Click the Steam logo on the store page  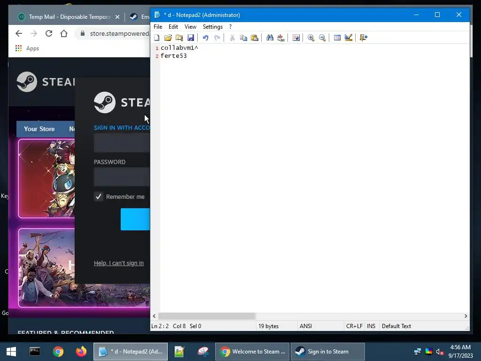coord(46,82)
